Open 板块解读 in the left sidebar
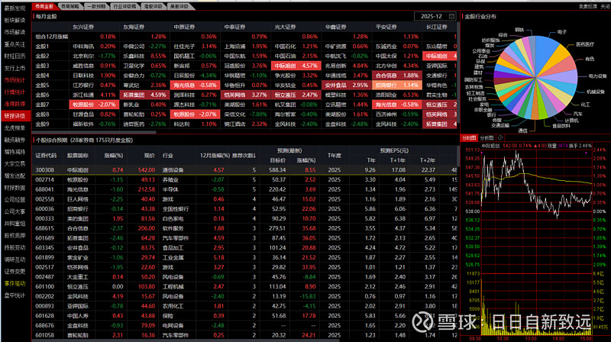Screen dimensions: 611x342 [15, 21]
